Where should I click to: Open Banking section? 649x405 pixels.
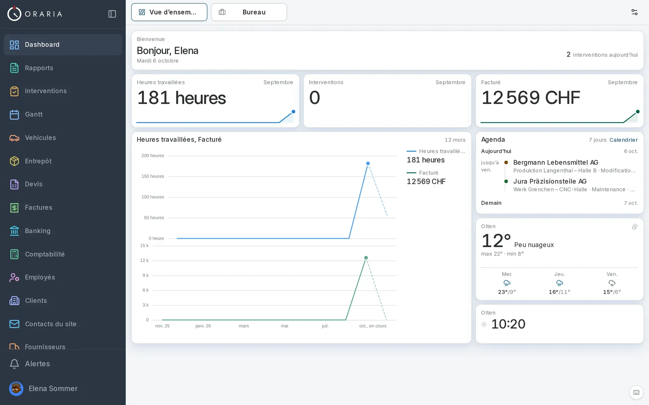point(63,231)
